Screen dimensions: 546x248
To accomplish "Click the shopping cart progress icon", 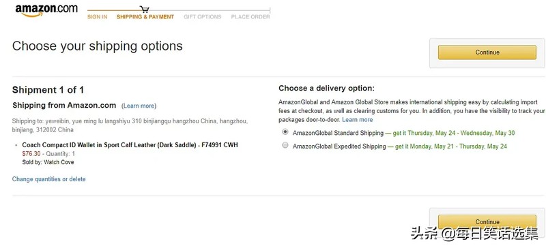I will tap(144, 10).
